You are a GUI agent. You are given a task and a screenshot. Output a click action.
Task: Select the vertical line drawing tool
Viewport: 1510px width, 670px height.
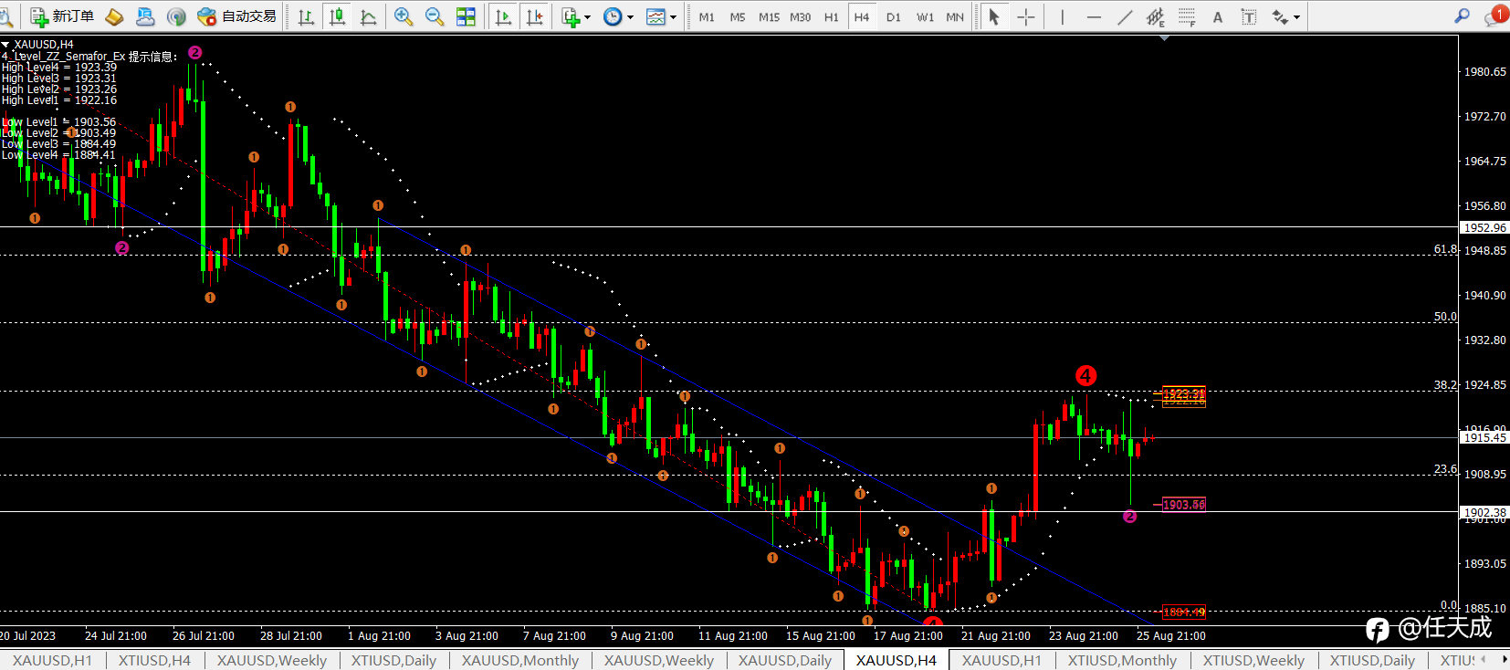[1062, 16]
